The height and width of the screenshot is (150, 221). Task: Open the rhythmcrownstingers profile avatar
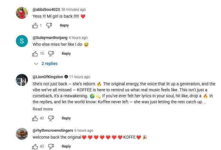pos(22,134)
